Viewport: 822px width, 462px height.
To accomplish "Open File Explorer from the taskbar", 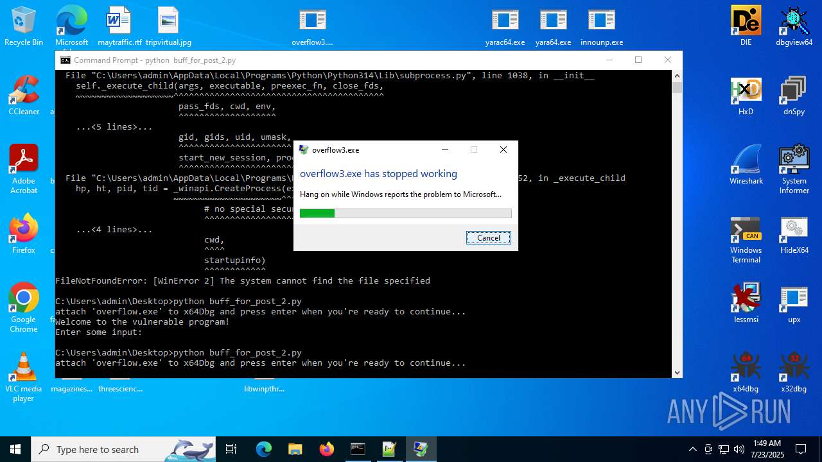I will tap(295, 449).
